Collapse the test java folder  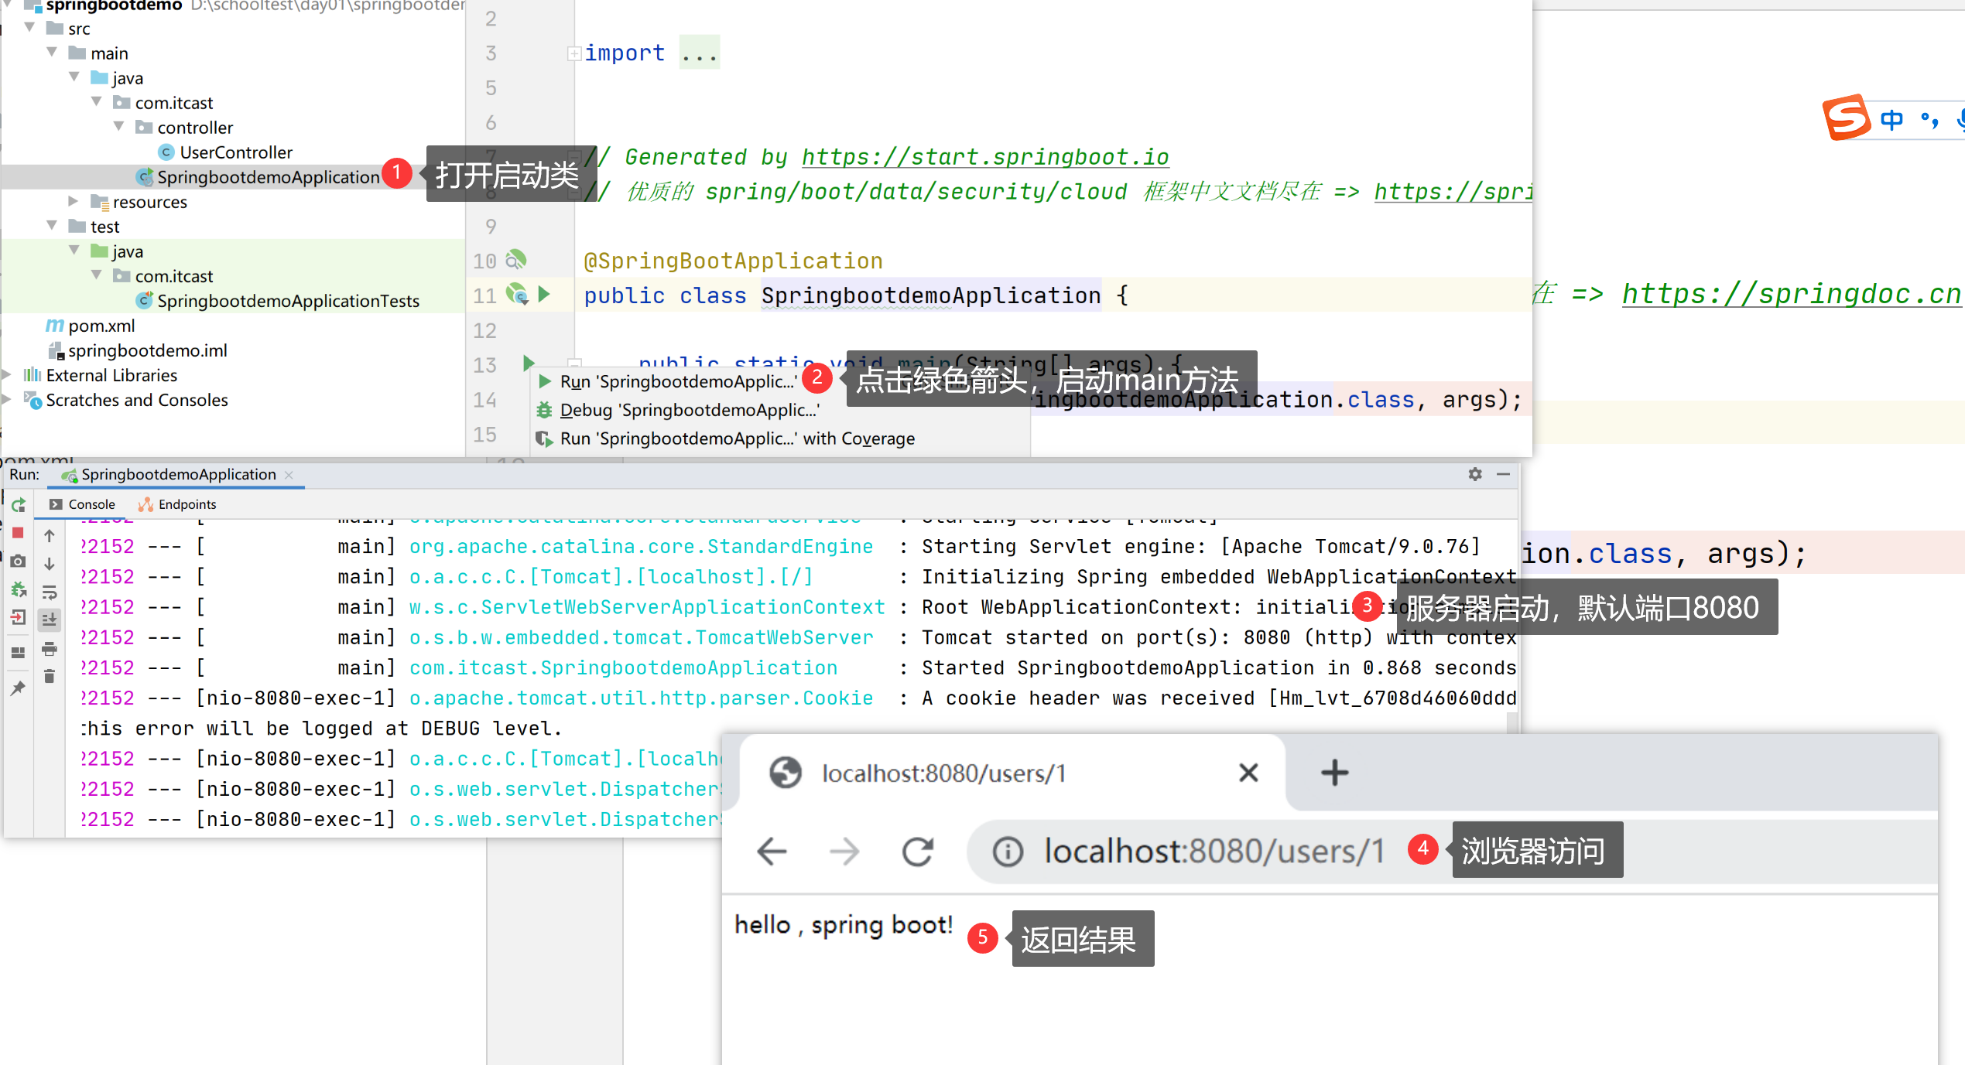75,251
